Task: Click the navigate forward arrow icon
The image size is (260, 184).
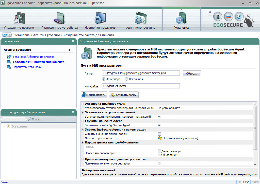Action: pyautogui.click(x=10, y=35)
